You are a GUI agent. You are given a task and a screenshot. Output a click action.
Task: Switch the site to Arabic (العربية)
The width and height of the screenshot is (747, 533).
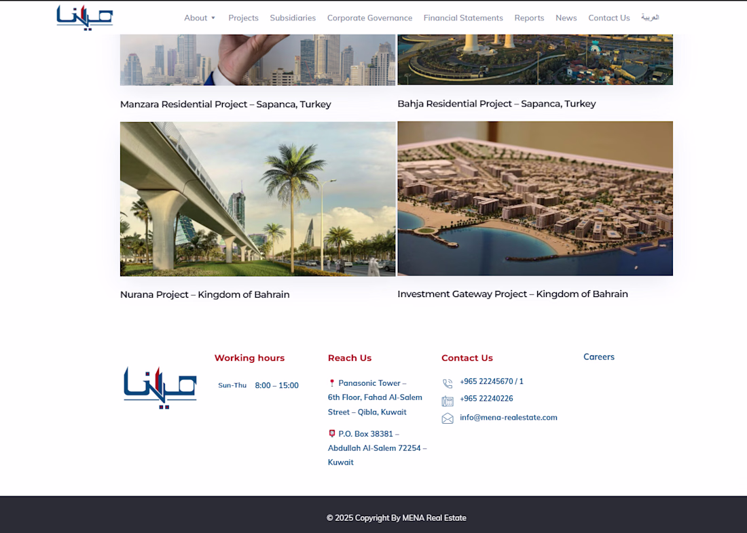click(650, 18)
